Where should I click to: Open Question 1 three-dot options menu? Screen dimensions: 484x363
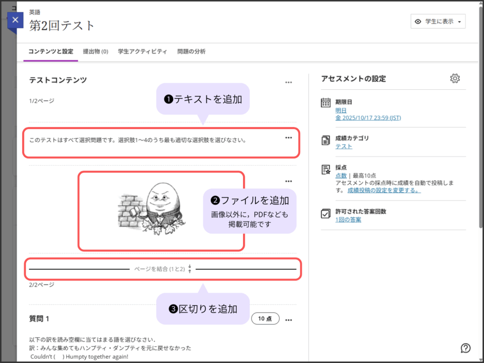point(289,319)
